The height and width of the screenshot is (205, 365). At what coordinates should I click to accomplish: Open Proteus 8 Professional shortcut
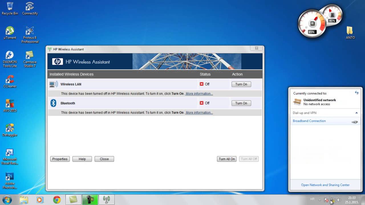tap(30, 35)
